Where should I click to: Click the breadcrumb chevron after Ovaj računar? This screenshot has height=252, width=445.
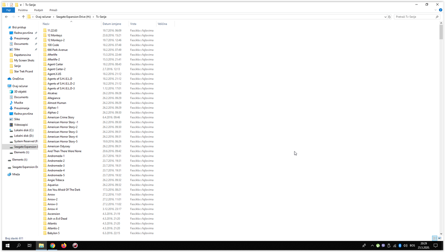tap(54, 17)
